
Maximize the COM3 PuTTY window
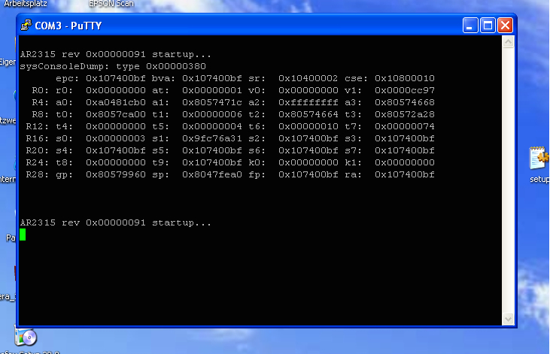[x=488, y=26]
